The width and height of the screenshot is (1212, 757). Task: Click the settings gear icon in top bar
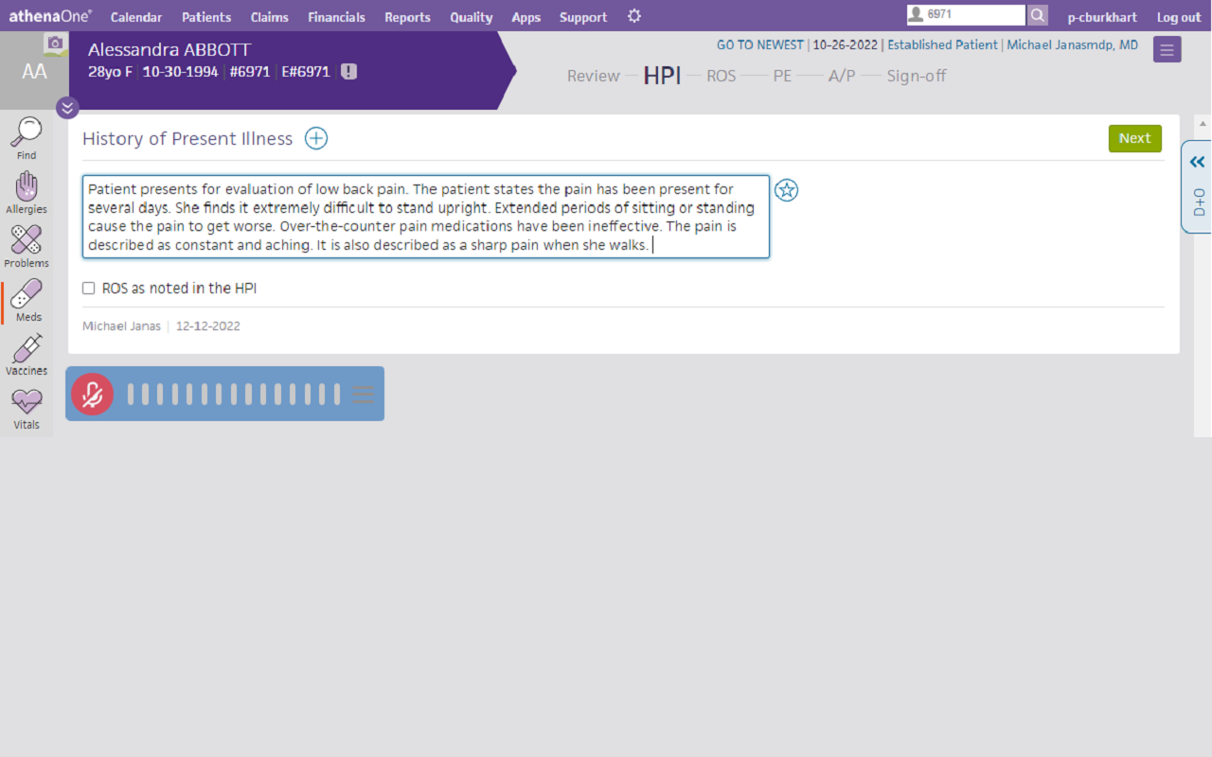(634, 16)
